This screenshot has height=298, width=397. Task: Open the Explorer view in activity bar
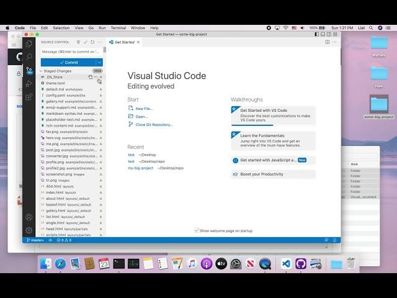(29, 43)
